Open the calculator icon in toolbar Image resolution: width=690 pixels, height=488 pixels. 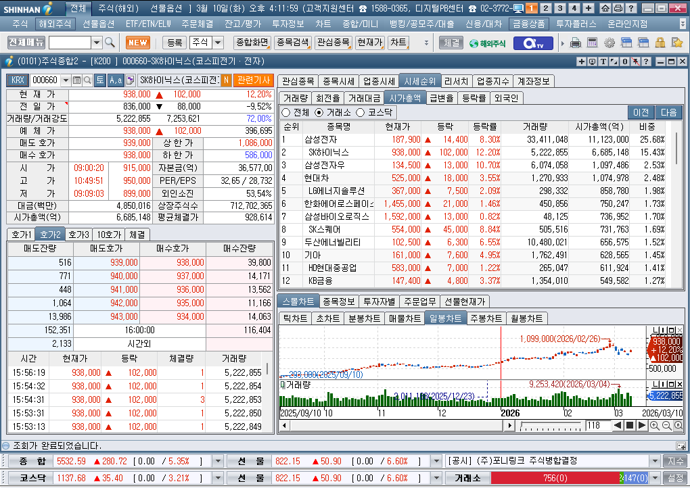593,43
